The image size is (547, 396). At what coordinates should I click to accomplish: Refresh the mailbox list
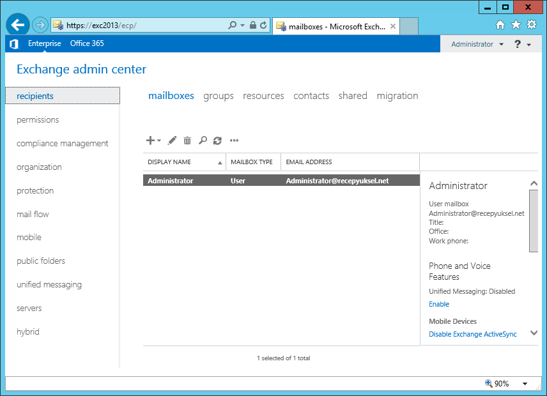click(218, 141)
